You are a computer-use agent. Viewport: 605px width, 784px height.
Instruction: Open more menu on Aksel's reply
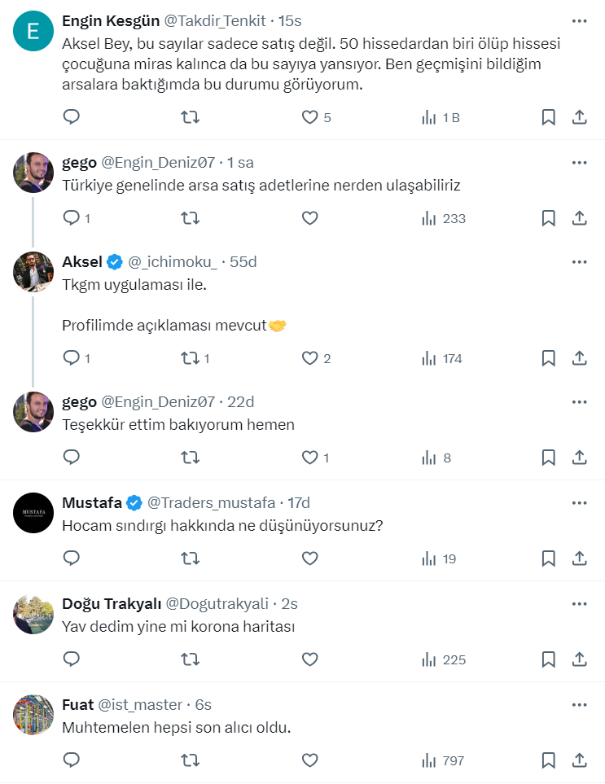579,261
